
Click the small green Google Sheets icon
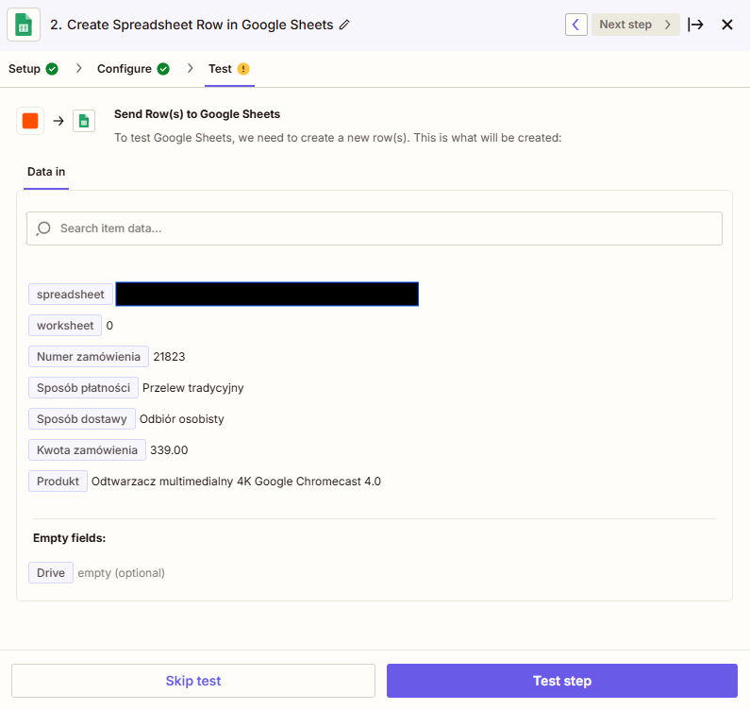(x=84, y=121)
